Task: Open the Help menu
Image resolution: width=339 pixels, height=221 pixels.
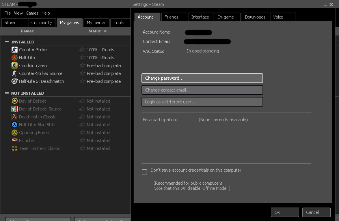Action: coord(46,13)
